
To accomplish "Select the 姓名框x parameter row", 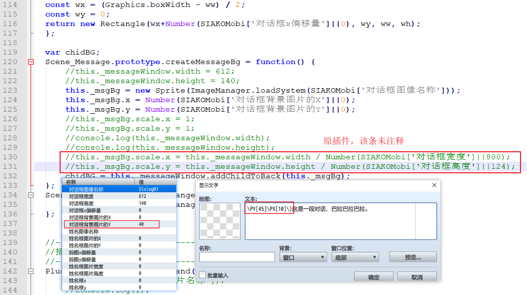I will tap(119, 281).
